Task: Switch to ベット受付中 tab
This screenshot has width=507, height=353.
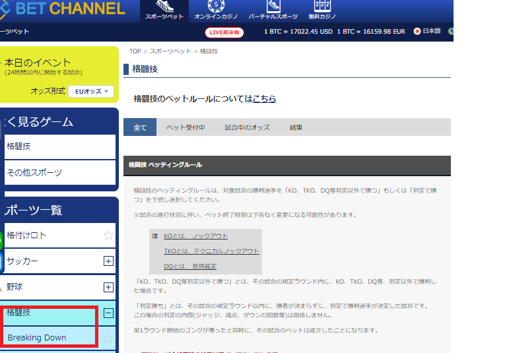Action: pyautogui.click(x=186, y=127)
